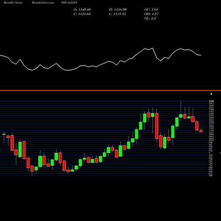Click the "OL: 2.2" value

(x=150, y=19)
